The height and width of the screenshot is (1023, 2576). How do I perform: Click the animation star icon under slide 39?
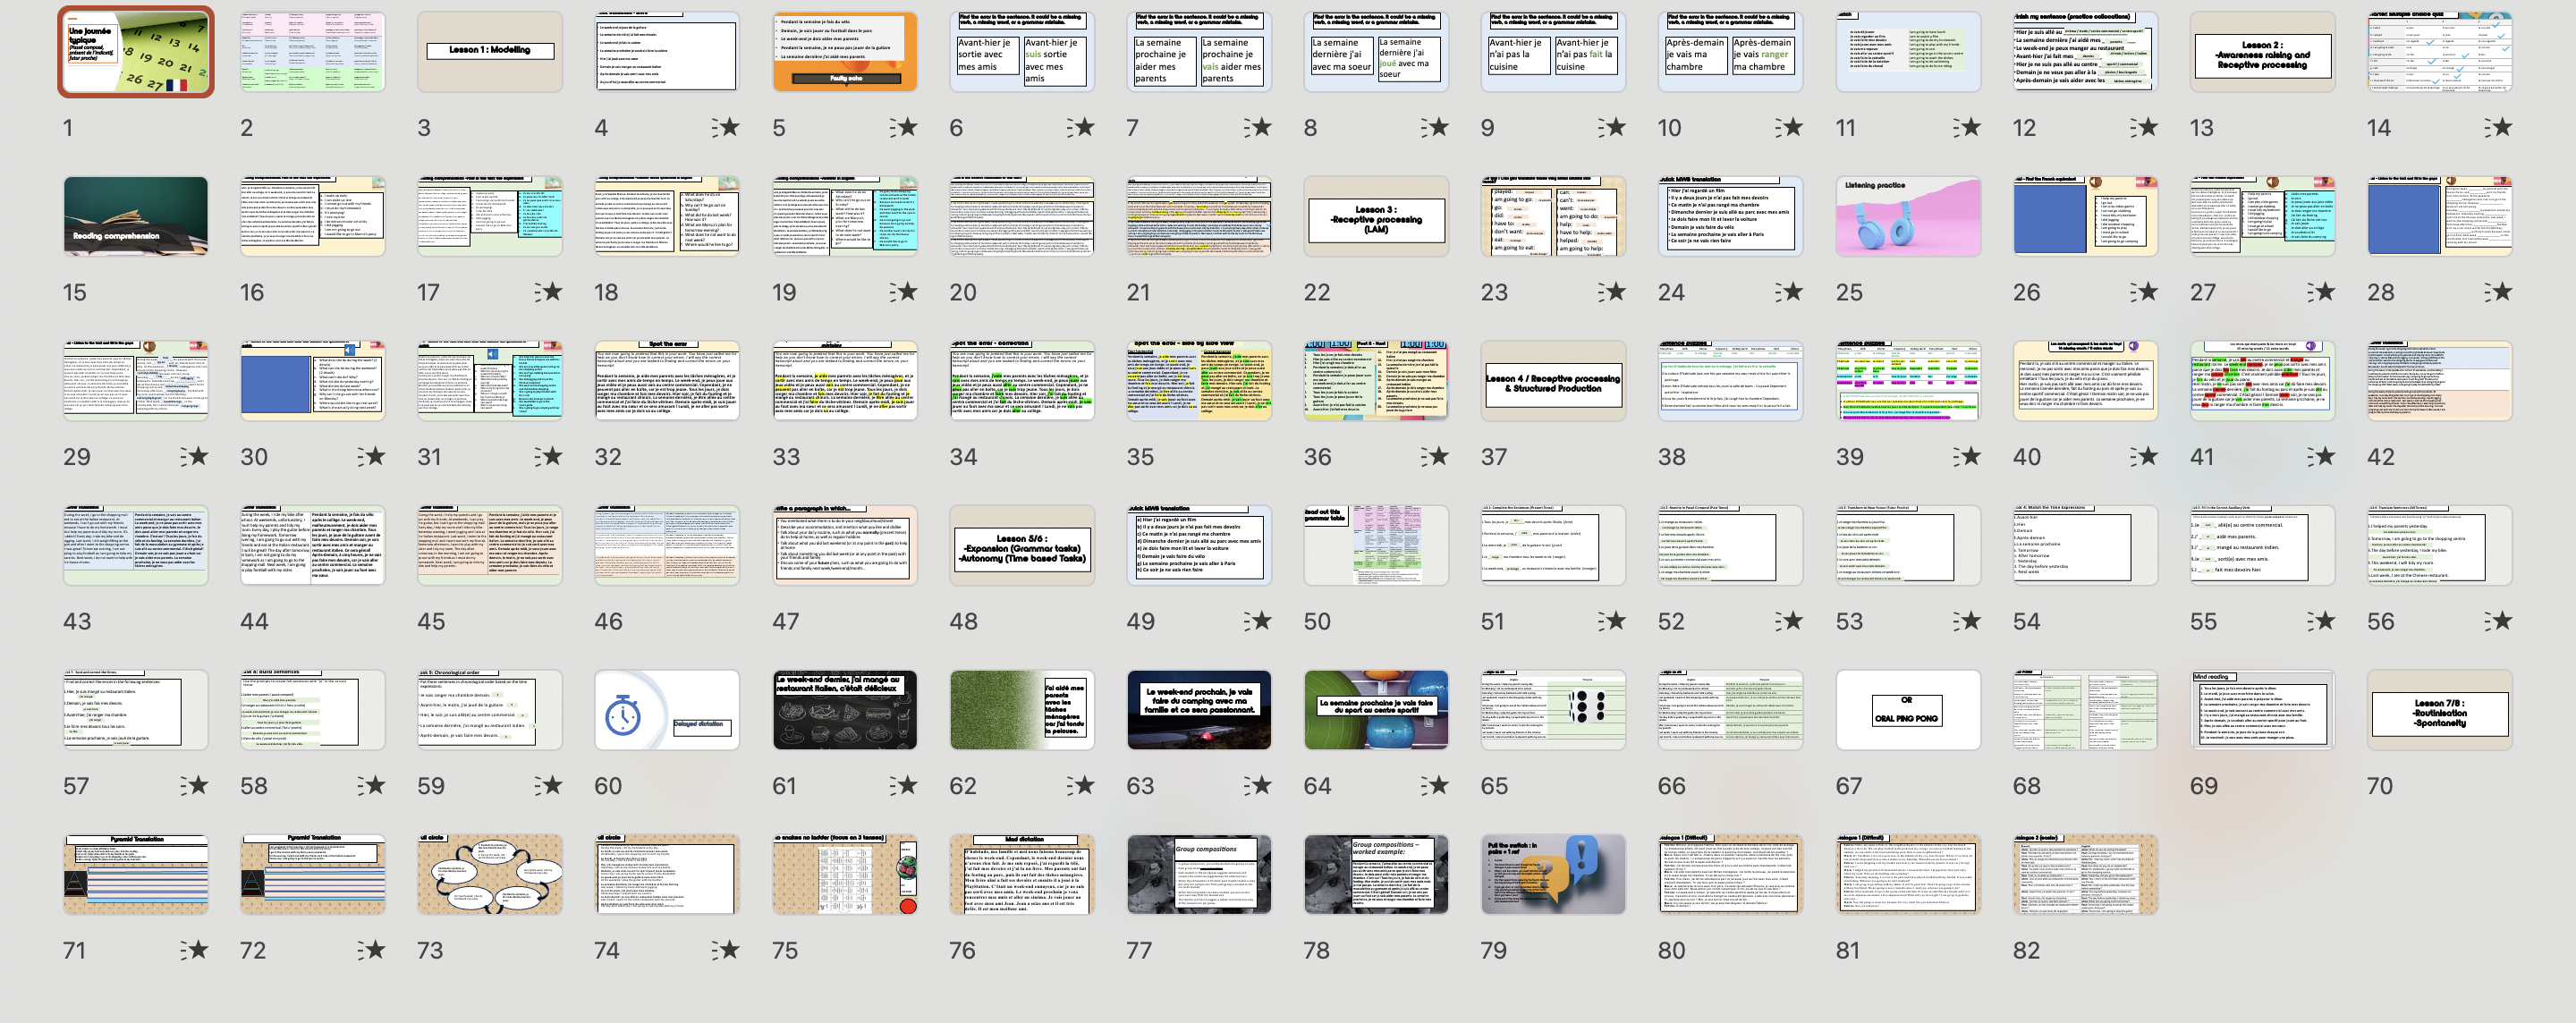click(x=1966, y=456)
